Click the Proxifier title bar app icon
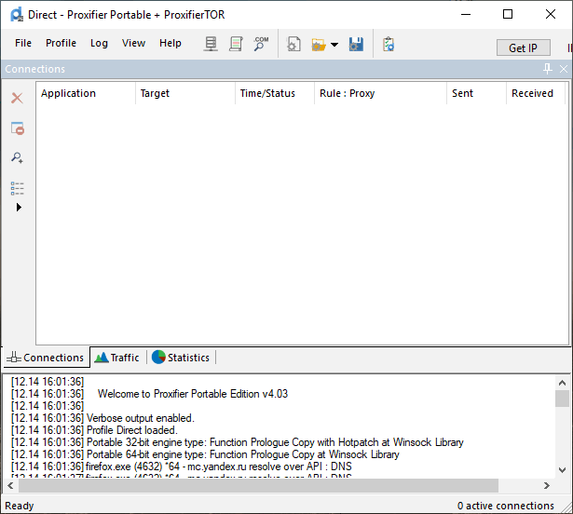Viewport: 573px width, 514px height. 17,15
